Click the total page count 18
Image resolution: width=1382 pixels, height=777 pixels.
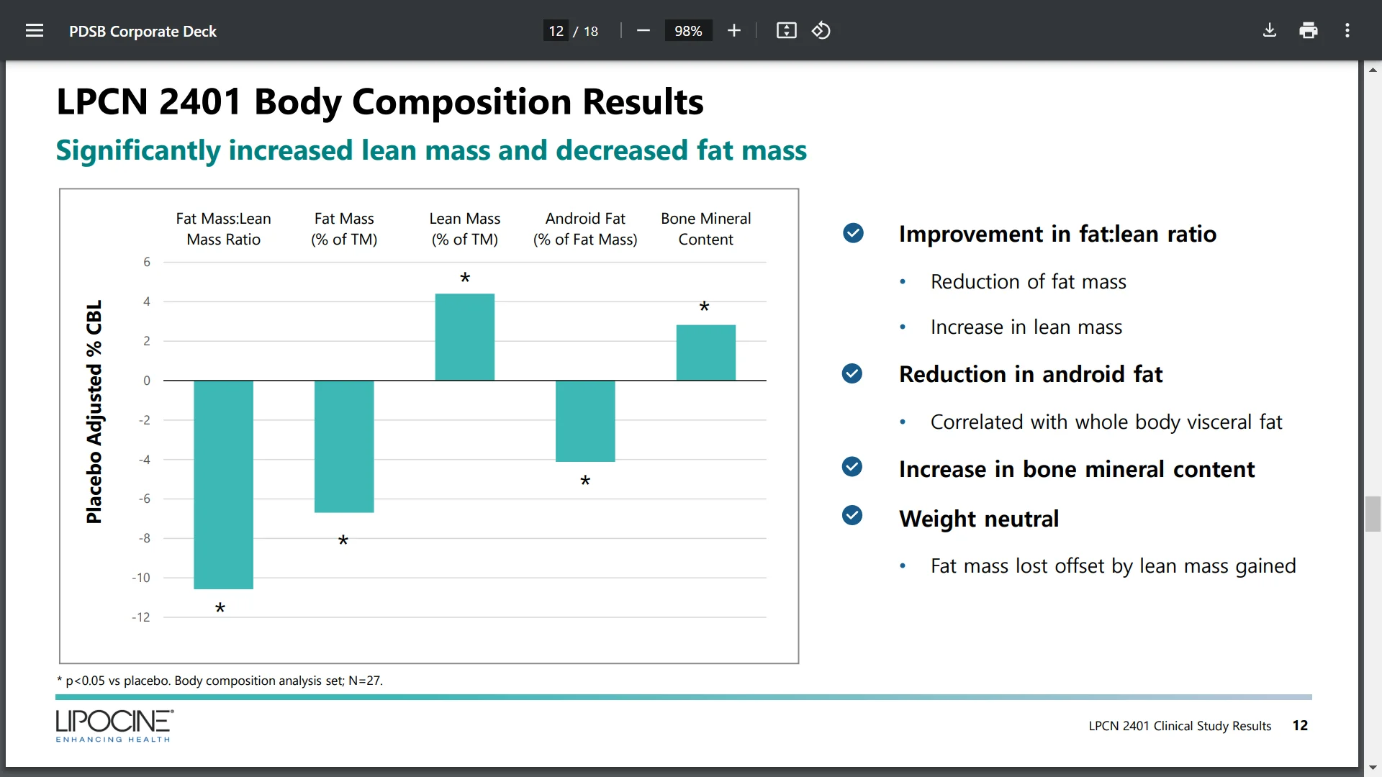[591, 31]
